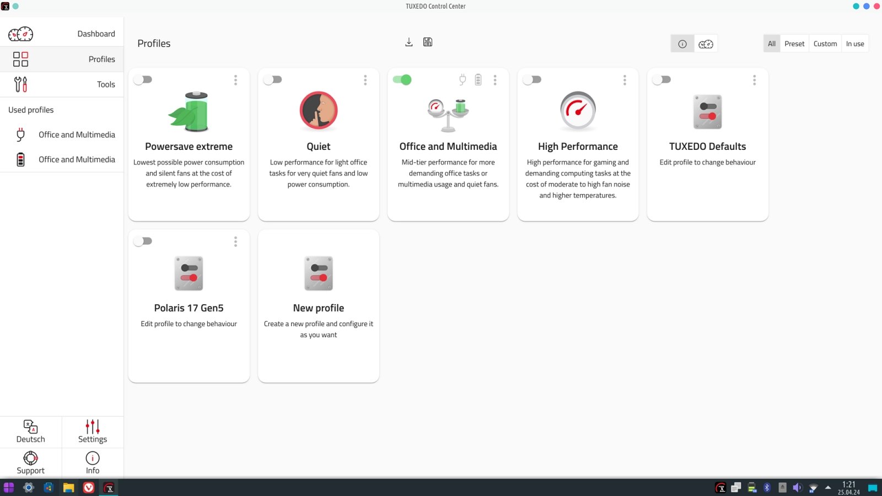The width and height of the screenshot is (882, 496).
Task: Open the Quiet profile three-dot menu
Action: pyautogui.click(x=365, y=80)
